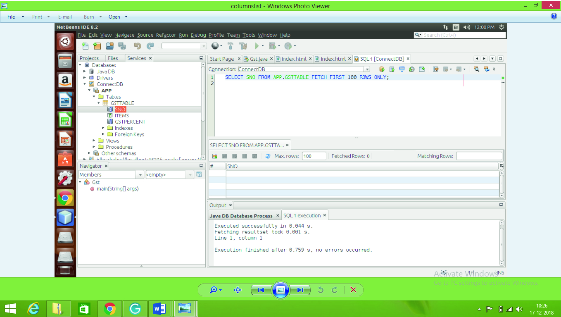Rotate image counterclockwise in Photo Viewer
This screenshot has width=561, height=317.
[321, 290]
